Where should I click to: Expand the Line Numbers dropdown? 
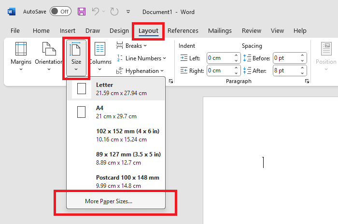tap(141, 58)
